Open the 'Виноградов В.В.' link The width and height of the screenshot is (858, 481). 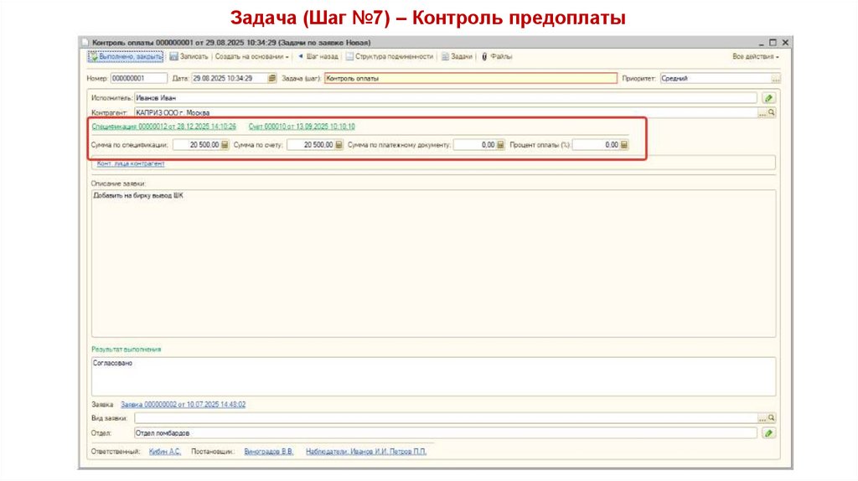(x=269, y=452)
